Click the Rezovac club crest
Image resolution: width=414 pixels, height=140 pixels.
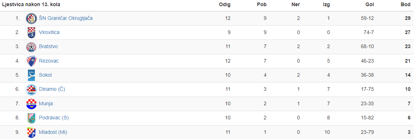pyautogui.click(x=31, y=61)
